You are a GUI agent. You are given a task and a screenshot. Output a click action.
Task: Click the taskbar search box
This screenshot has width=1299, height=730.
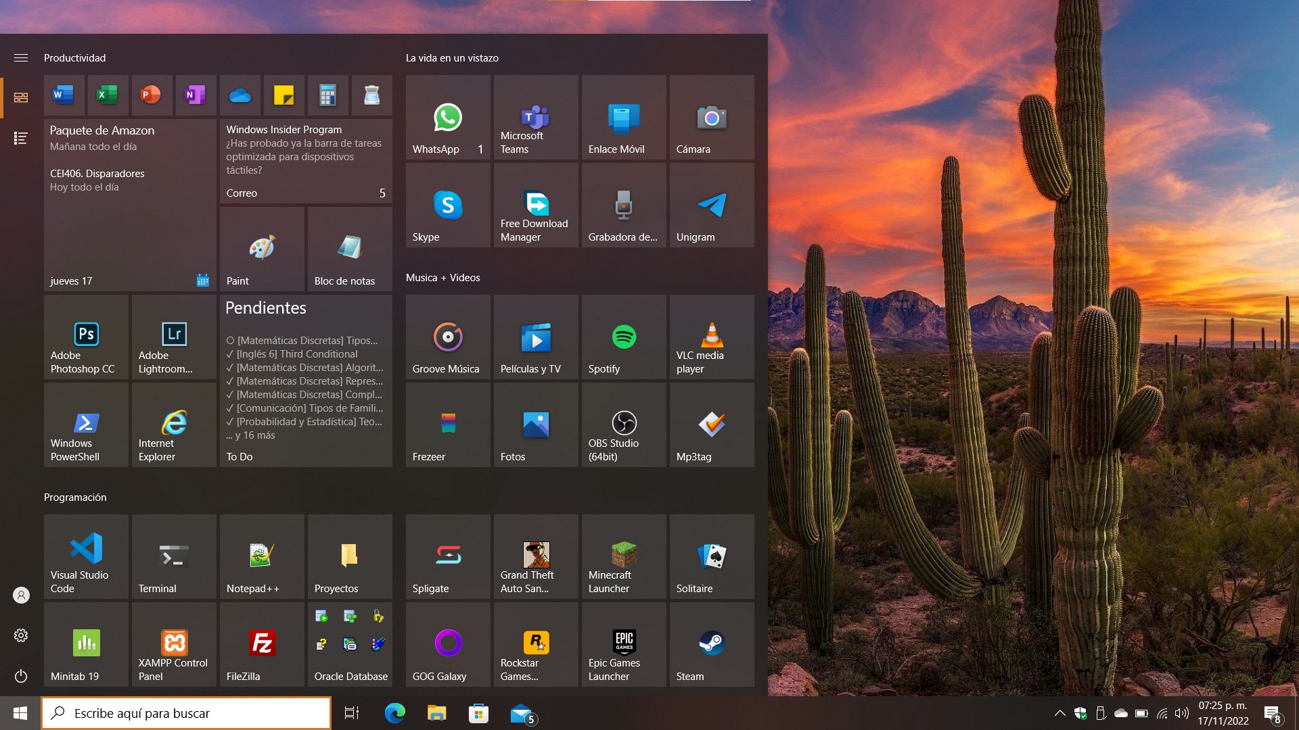[187, 713]
